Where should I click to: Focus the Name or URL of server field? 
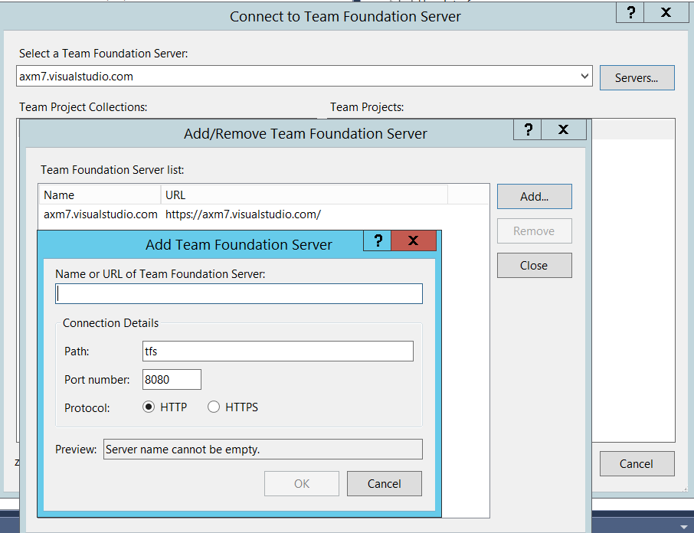[x=239, y=294]
